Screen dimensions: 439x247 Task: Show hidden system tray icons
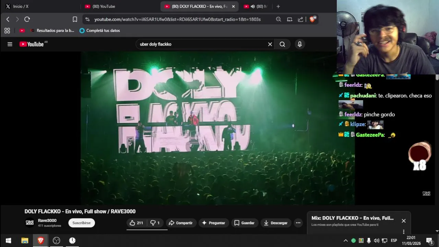coord(346,240)
